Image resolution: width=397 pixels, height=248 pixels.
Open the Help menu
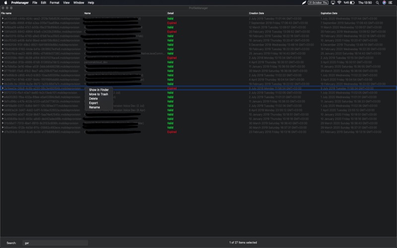pos(91,2)
